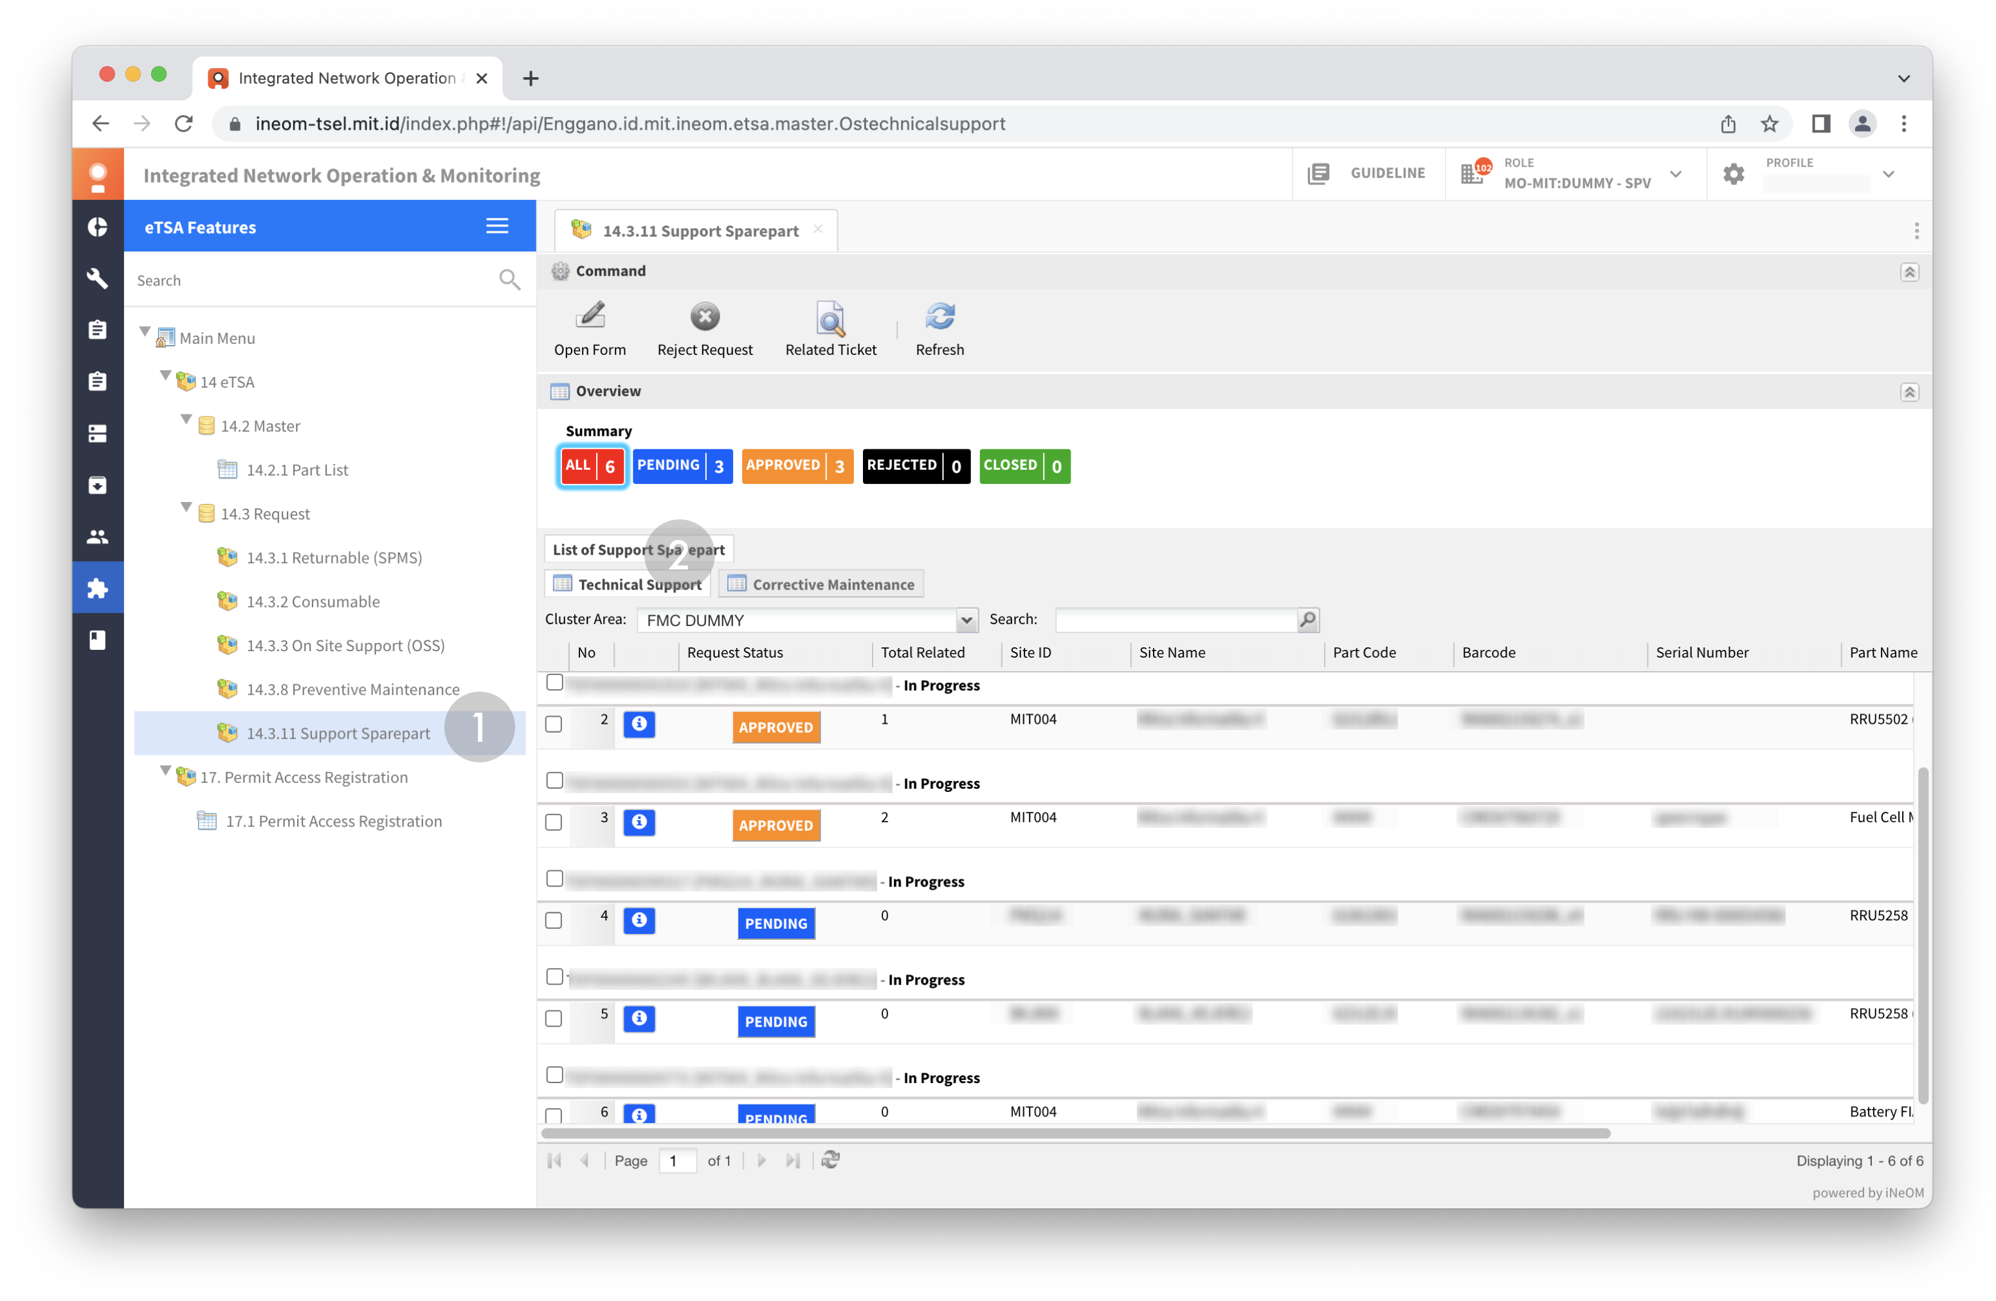Viewport: 1996px width, 1301px height.
Task: Open the wrench tools sidebar icon
Action: (97, 278)
